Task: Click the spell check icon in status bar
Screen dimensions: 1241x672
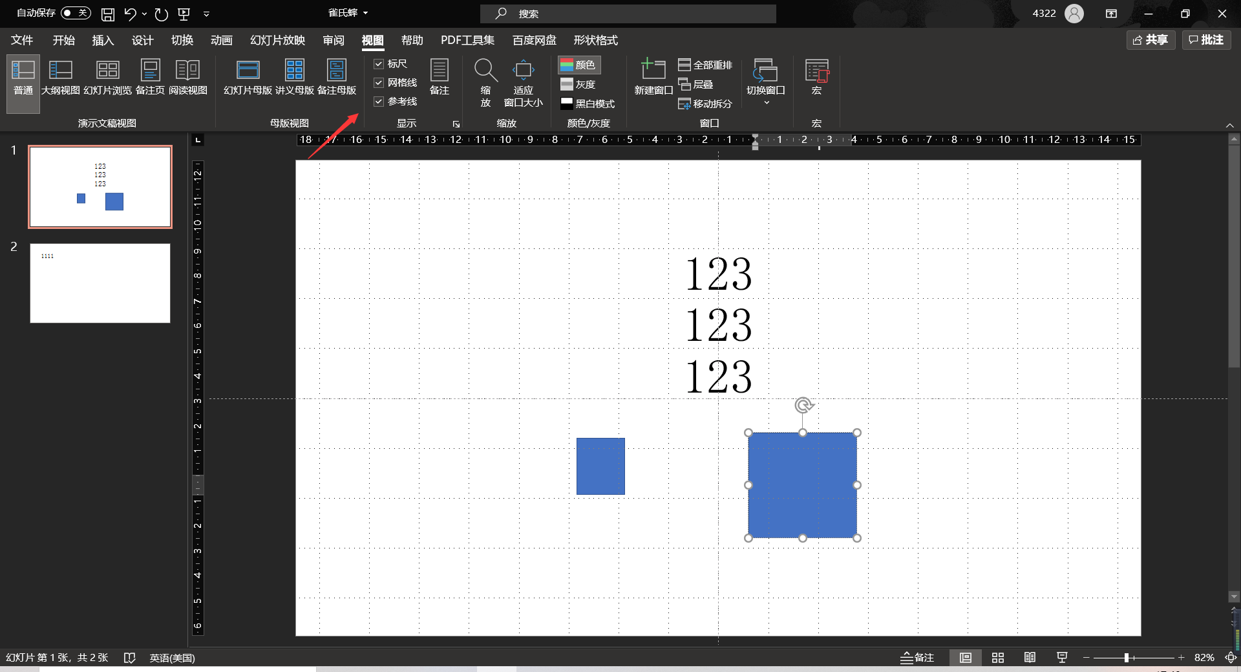Action: [129, 658]
